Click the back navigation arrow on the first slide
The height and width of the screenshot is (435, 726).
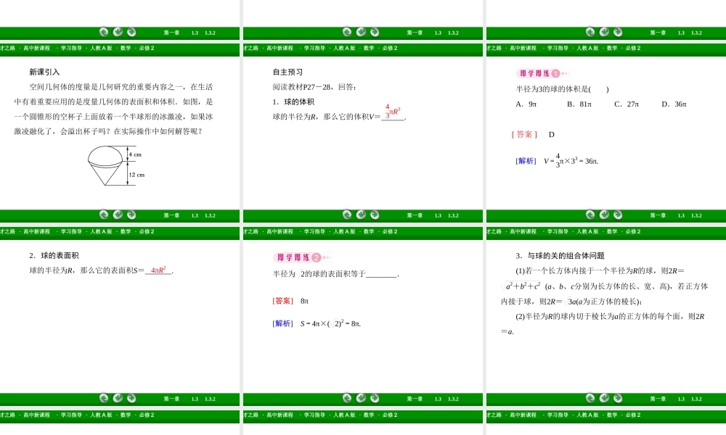tap(102, 32)
